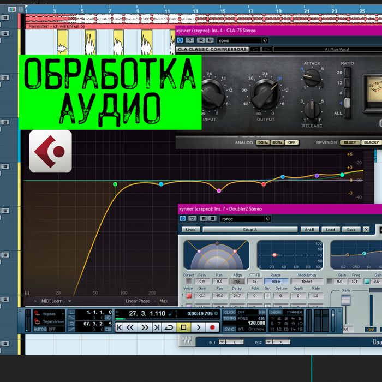The image size is (382, 382).
Task: Click CLA Classic Compressors label
Action: point(212,50)
